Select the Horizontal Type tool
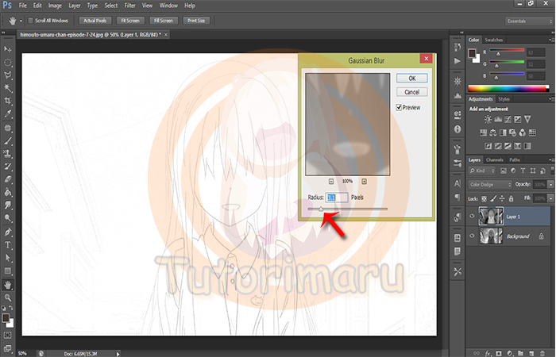The image size is (556, 357). [7, 245]
